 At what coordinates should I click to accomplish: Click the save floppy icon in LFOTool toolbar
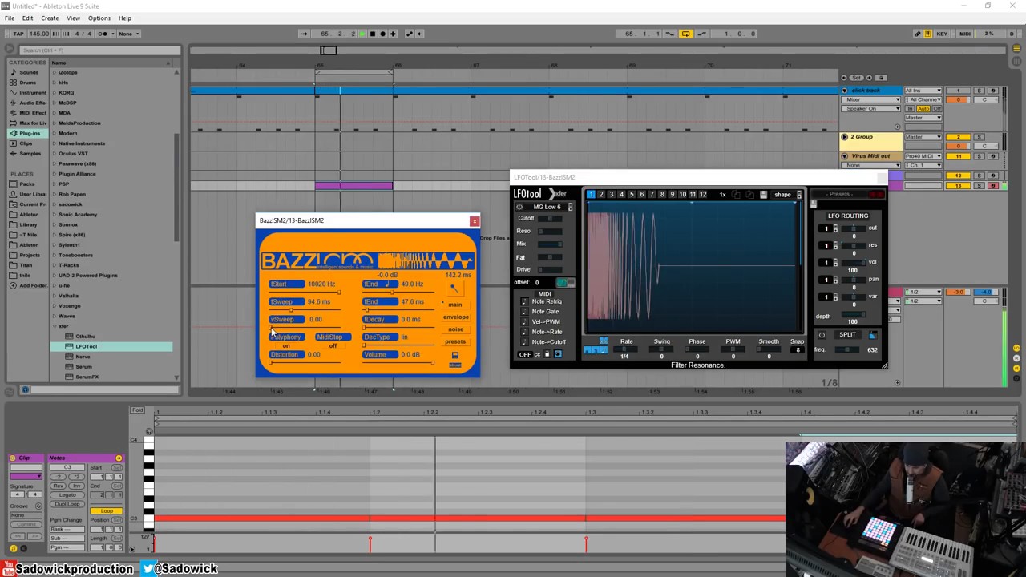coord(763,195)
